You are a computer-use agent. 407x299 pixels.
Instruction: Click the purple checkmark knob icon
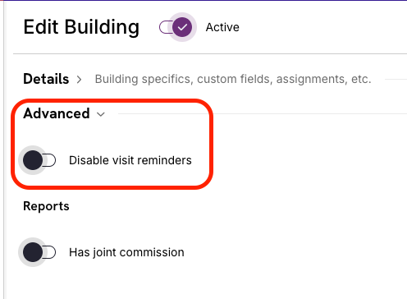[x=182, y=27]
